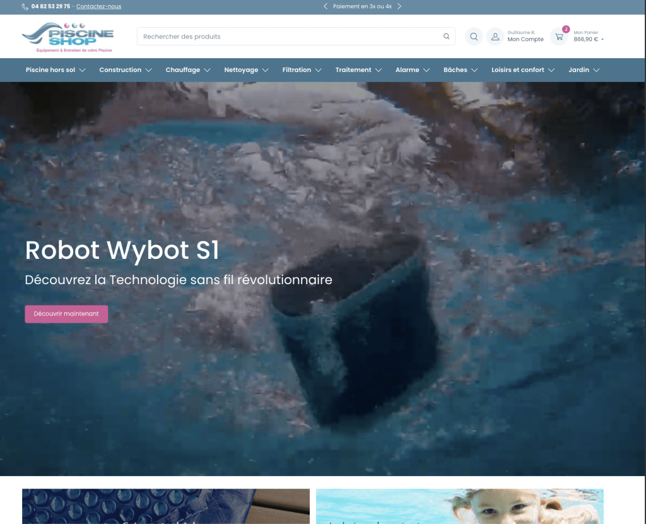This screenshot has height=524, width=646.
Task: Expand the Filtration menu chevron
Action: click(319, 70)
